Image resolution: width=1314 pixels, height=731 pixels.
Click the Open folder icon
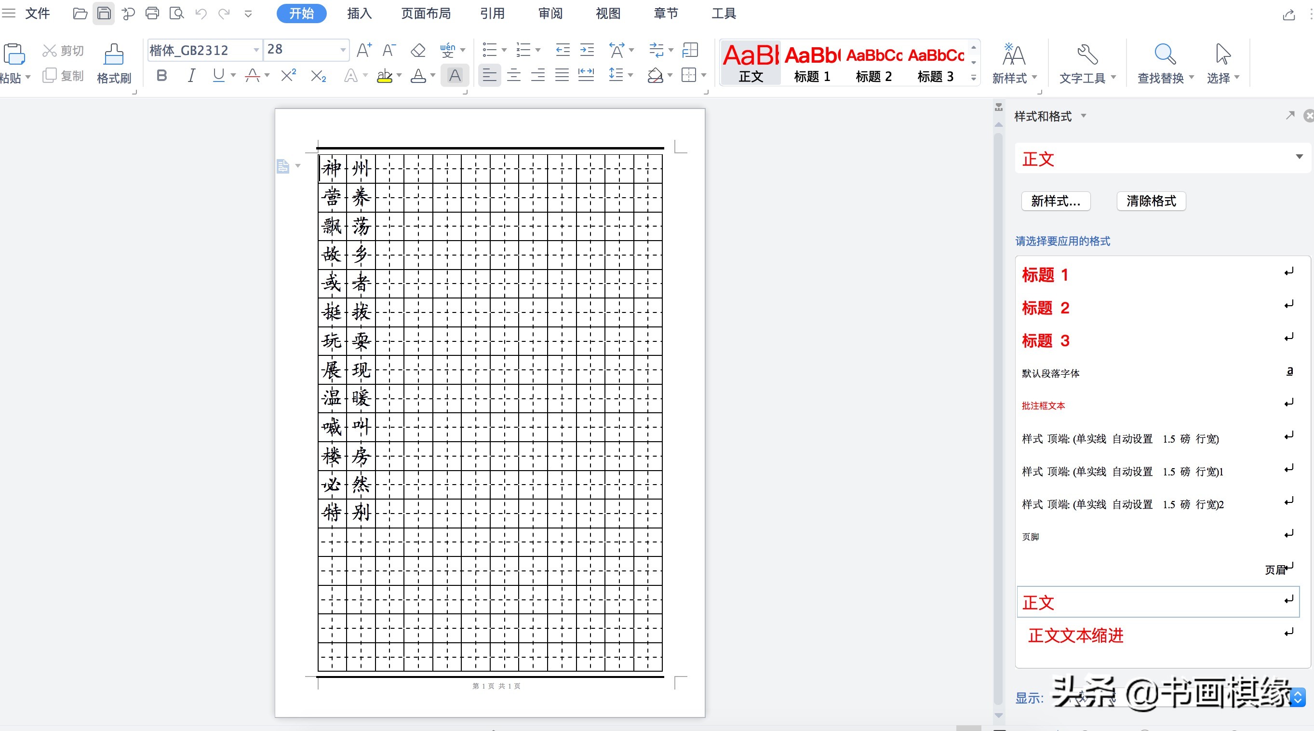(x=80, y=14)
